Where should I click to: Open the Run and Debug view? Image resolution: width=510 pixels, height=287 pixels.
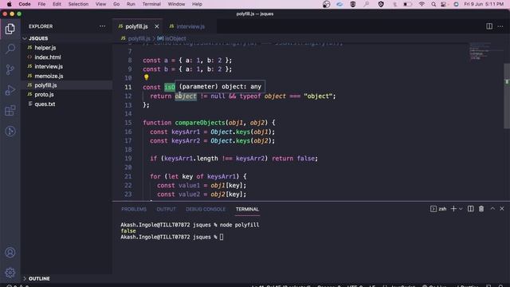10,90
